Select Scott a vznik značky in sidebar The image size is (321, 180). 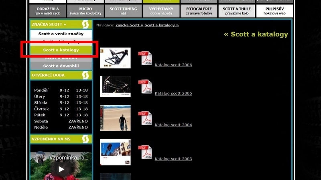click(61, 34)
